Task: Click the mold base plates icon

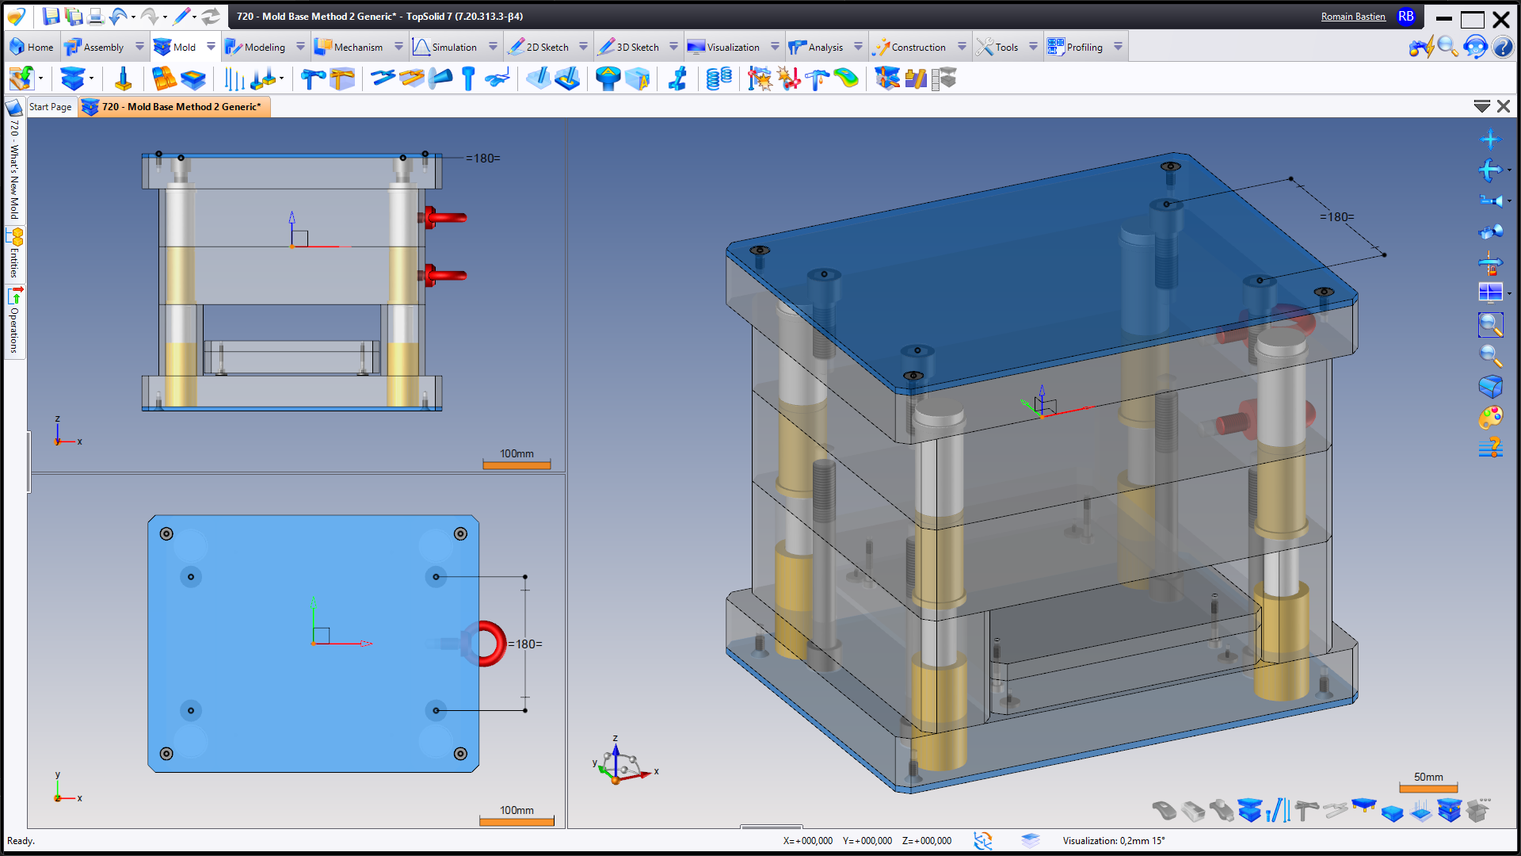Action: pos(73,78)
